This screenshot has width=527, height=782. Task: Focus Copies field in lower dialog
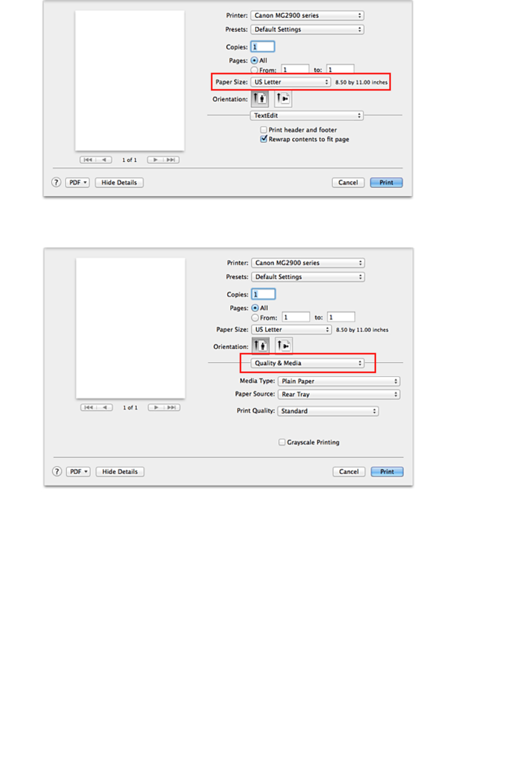coord(264,294)
